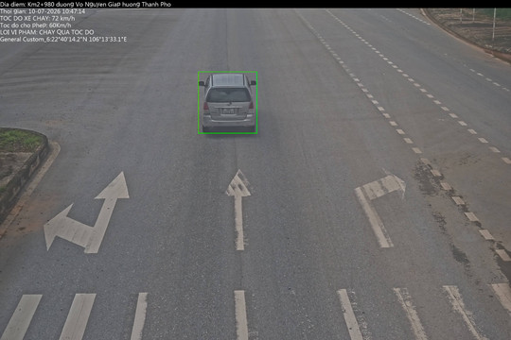The height and width of the screenshot is (340, 511).
Task: Click the car's right side mirror
Action: pyautogui.click(x=253, y=83)
